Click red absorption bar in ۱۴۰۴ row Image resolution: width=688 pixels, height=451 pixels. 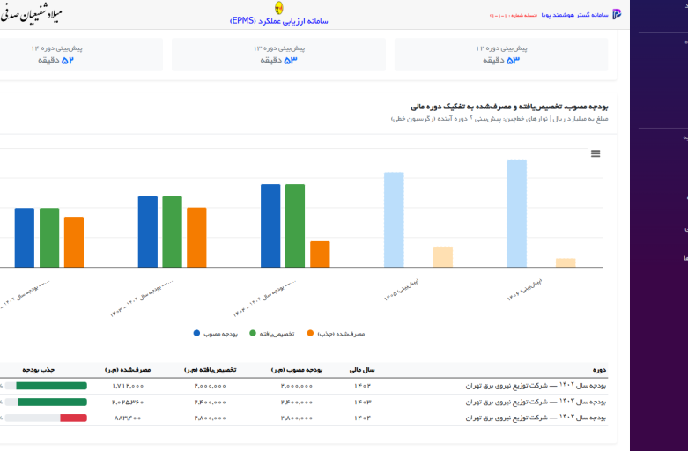click(74, 418)
